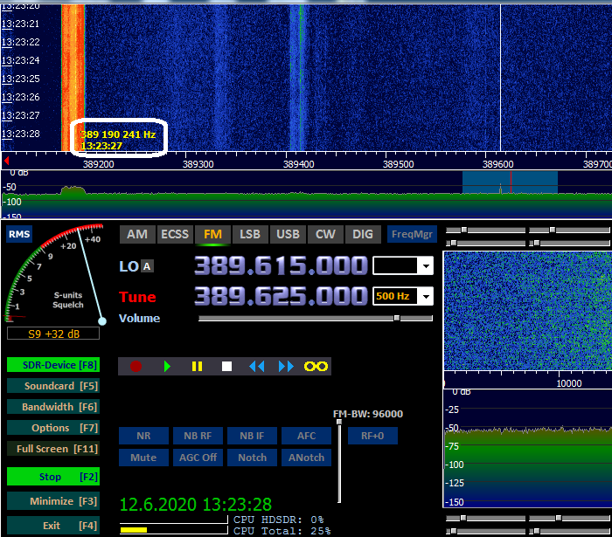612x537 pixels.
Task: Click the Tune frequency display 389.625.000
Action: click(281, 297)
